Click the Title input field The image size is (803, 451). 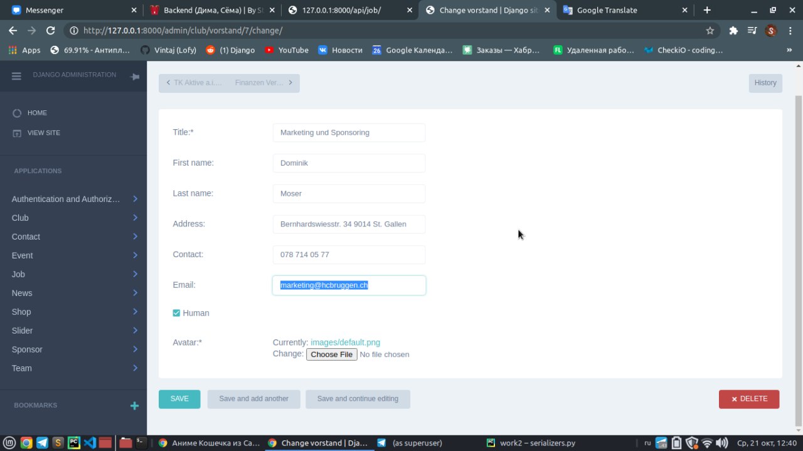click(349, 132)
